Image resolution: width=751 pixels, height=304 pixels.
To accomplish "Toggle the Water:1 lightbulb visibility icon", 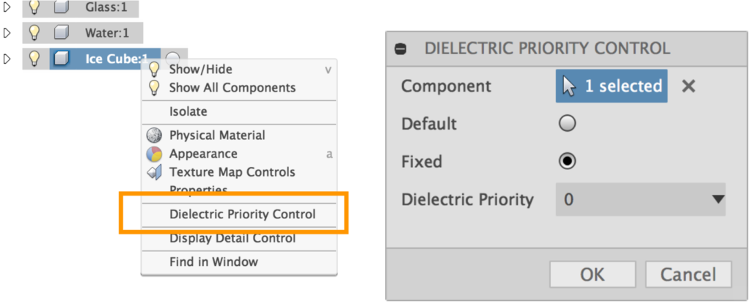I will point(34,33).
